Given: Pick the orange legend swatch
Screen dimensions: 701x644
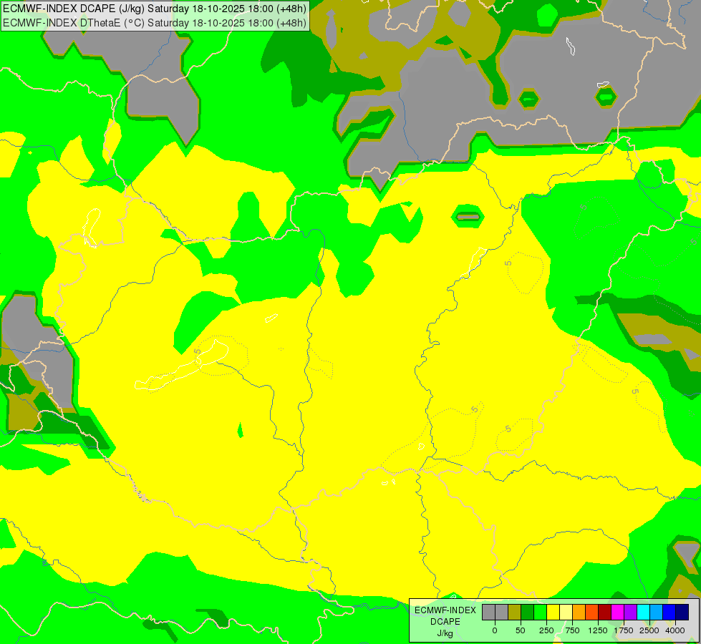Looking at the screenshot, I should 579,612.
